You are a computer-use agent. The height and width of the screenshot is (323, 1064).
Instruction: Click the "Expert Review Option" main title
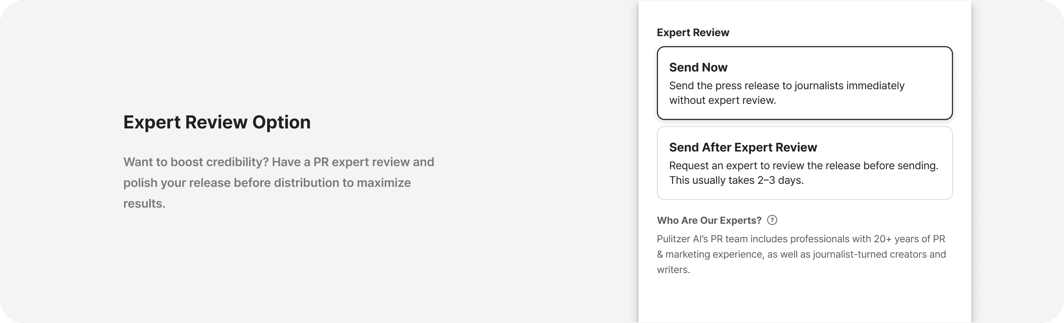217,122
